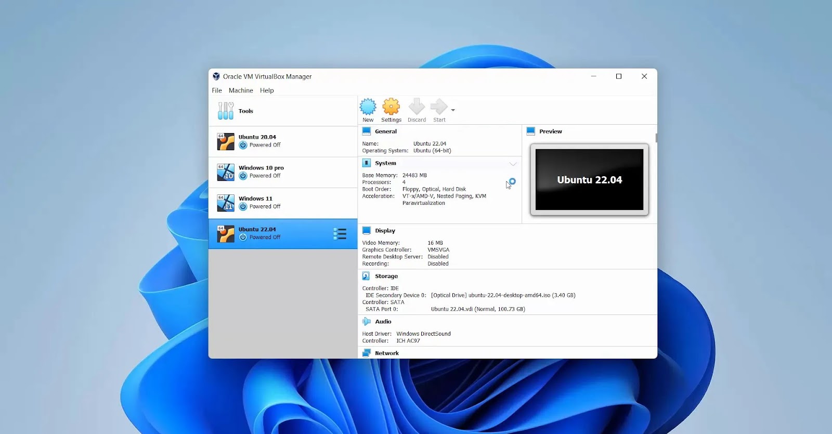This screenshot has height=434, width=832.
Task: Click the Powered Off icon under Ubuntu 20.04
Action: pyautogui.click(x=243, y=145)
